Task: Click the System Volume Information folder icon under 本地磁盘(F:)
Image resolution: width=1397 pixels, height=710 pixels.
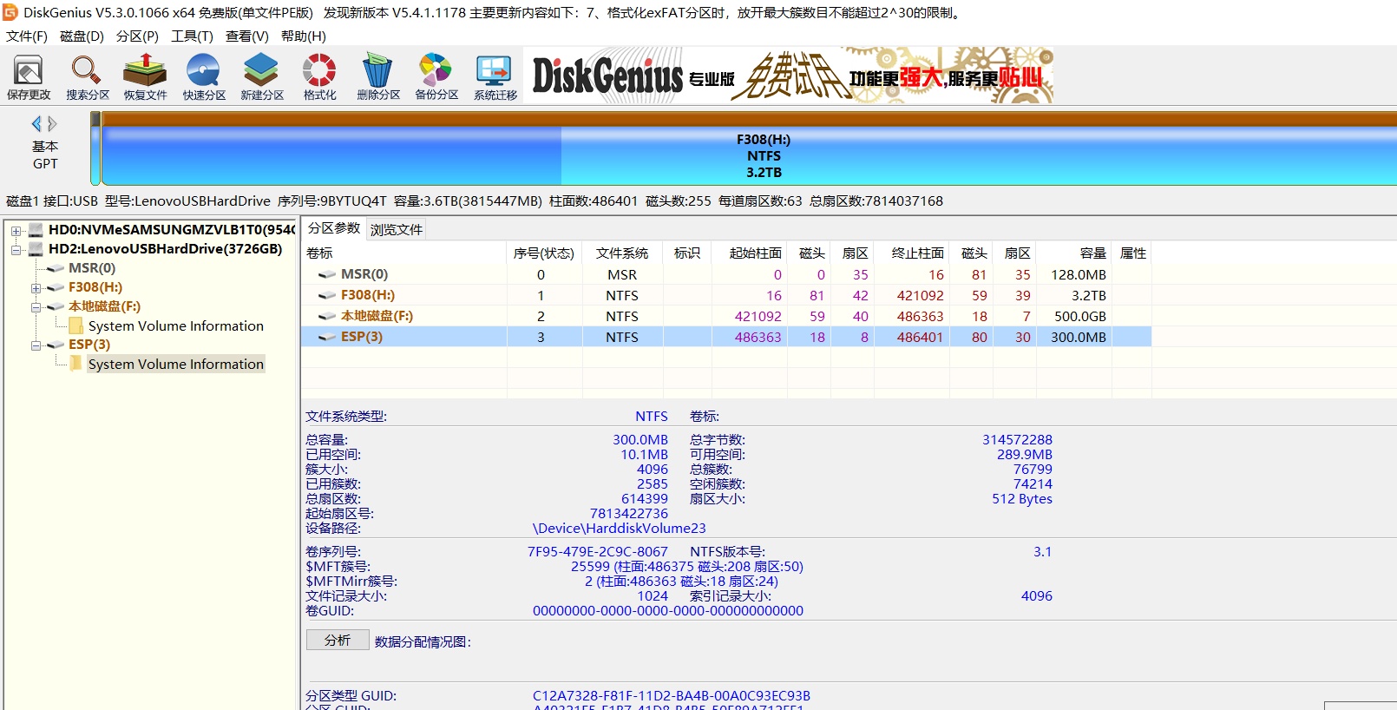Action: point(75,325)
